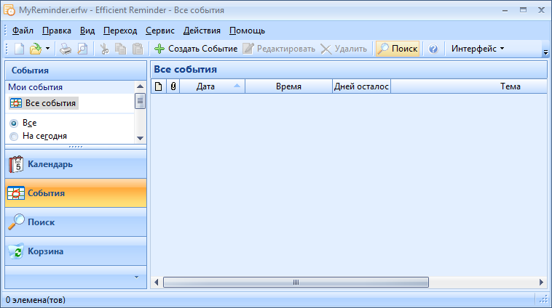Click the sidebar splitter grip dots
Image resolution: width=552 pixels, height=308 pixels.
click(x=76, y=147)
